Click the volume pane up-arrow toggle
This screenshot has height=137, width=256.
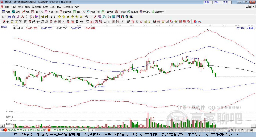[2, 126]
